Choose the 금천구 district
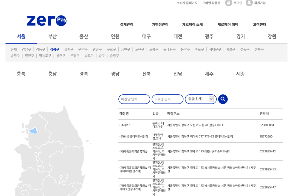Viewport: 288px width, 196px height. 126,49
